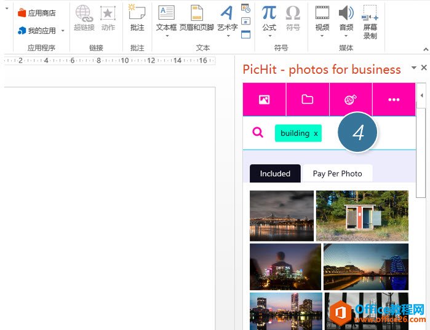Expand the 视频 dropdown arrow
Screen dimensions: 430x330
click(322, 36)
